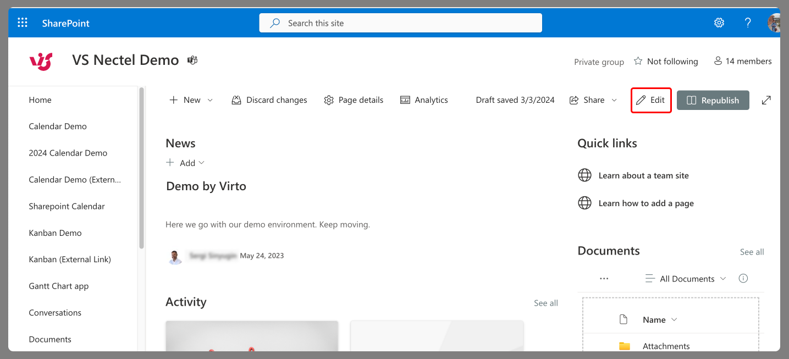This screenshot has width=789, height=359.
Task: Open the Documents ellipsis more menu
Action: coord(604,279)
